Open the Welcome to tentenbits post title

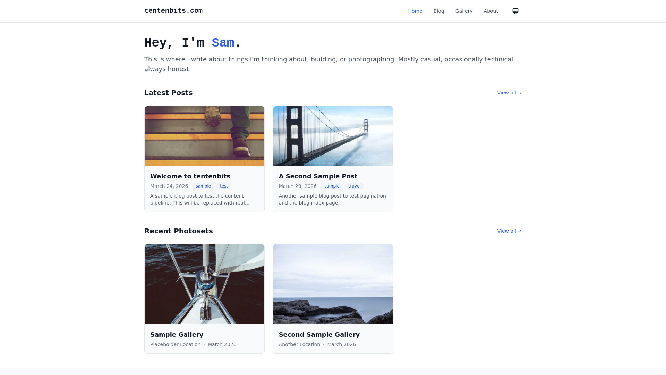[190, 176]
